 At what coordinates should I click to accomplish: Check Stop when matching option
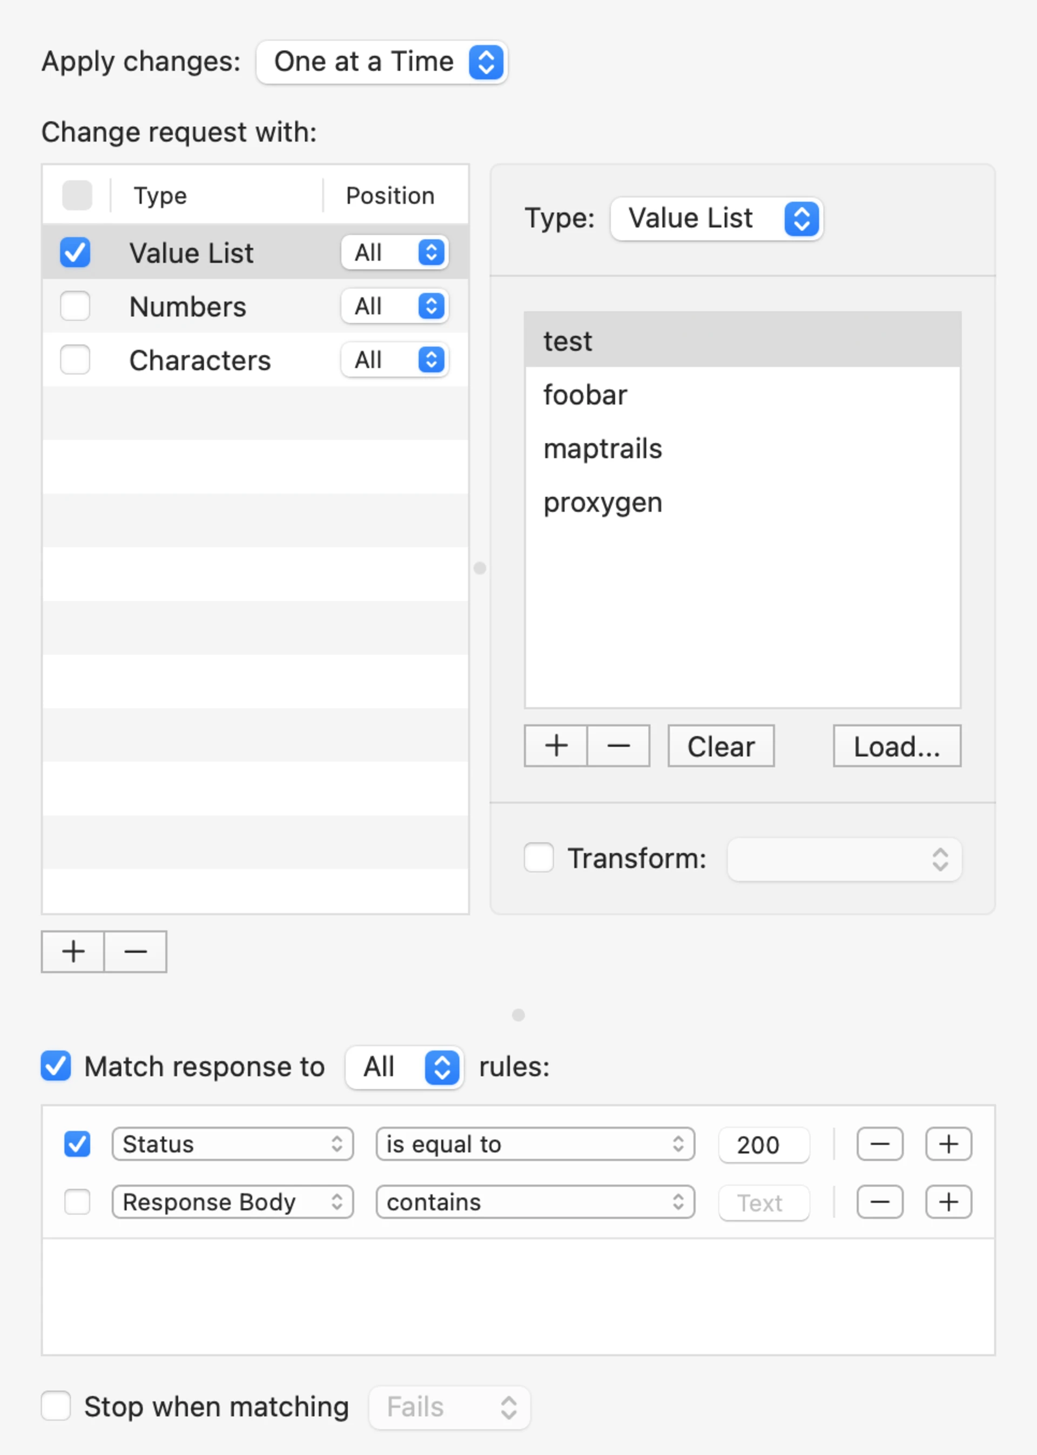[x=56, y=1406]
